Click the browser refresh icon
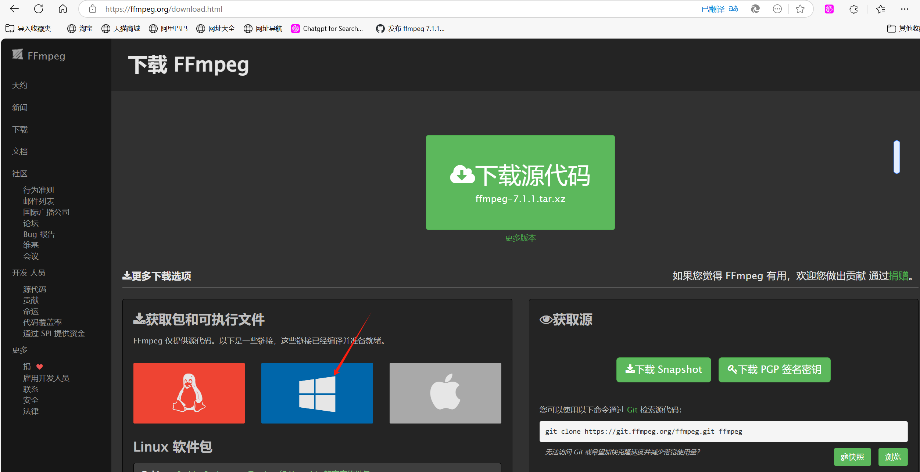920x472 pixels. pyautogui.click(x=39, y=9)
